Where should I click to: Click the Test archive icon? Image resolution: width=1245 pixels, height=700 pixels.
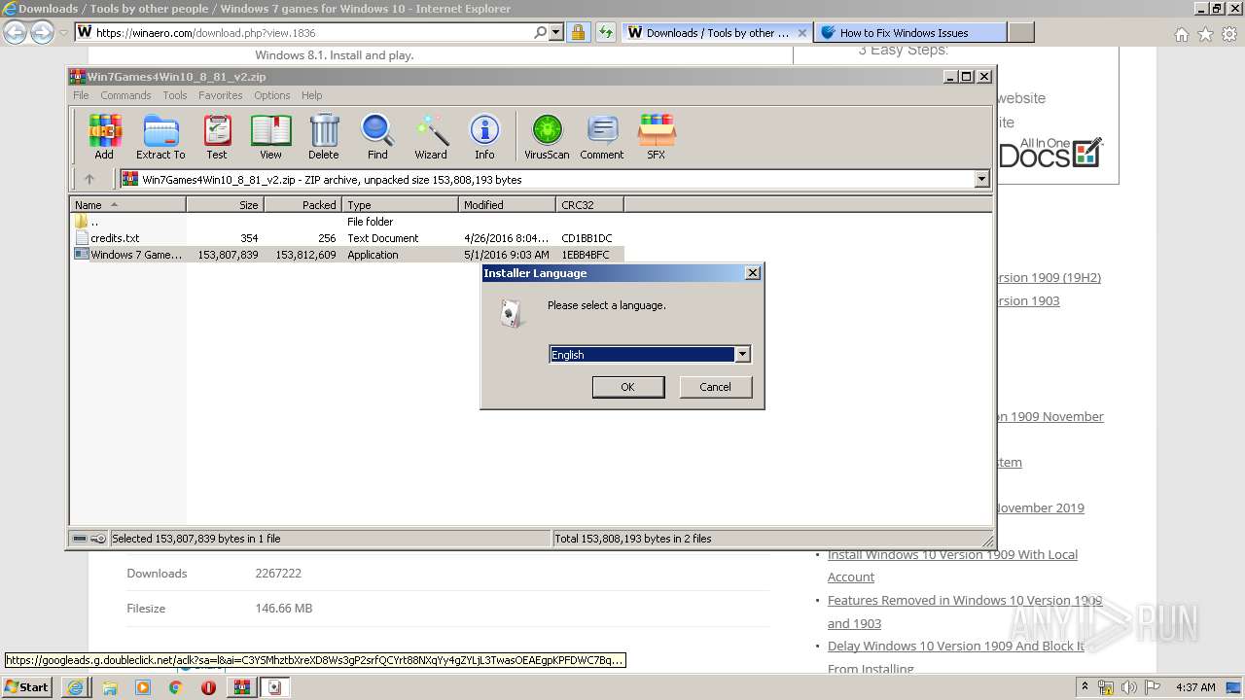(216, 136)
